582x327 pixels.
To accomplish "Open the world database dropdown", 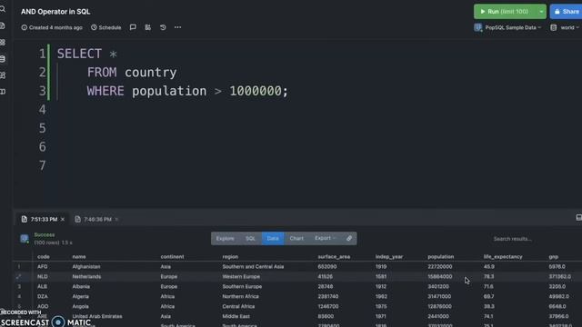I will (x=565, y=27).
